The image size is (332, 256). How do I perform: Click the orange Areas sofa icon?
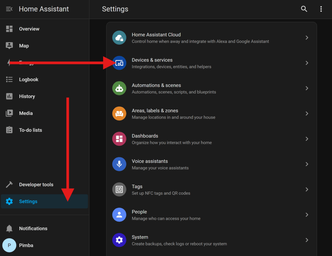[119, 114]
